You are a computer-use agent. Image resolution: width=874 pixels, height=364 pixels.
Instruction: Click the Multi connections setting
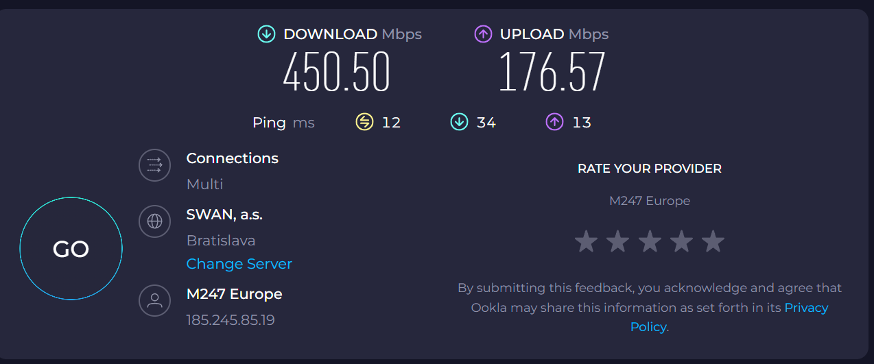coord(204,184)
